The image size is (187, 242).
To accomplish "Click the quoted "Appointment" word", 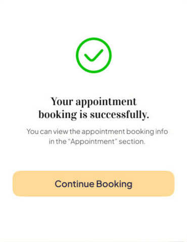I will point(92,142).
